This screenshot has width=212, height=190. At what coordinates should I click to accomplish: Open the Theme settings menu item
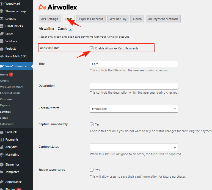pos(16,11)
